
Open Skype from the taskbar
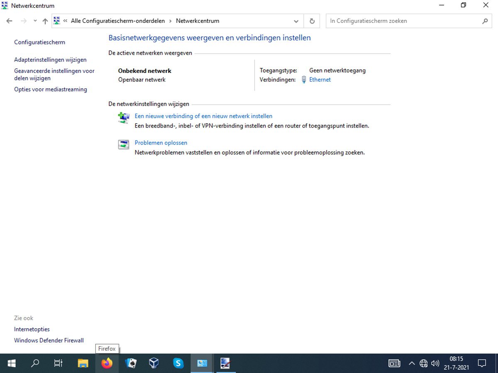click(178, 363)
